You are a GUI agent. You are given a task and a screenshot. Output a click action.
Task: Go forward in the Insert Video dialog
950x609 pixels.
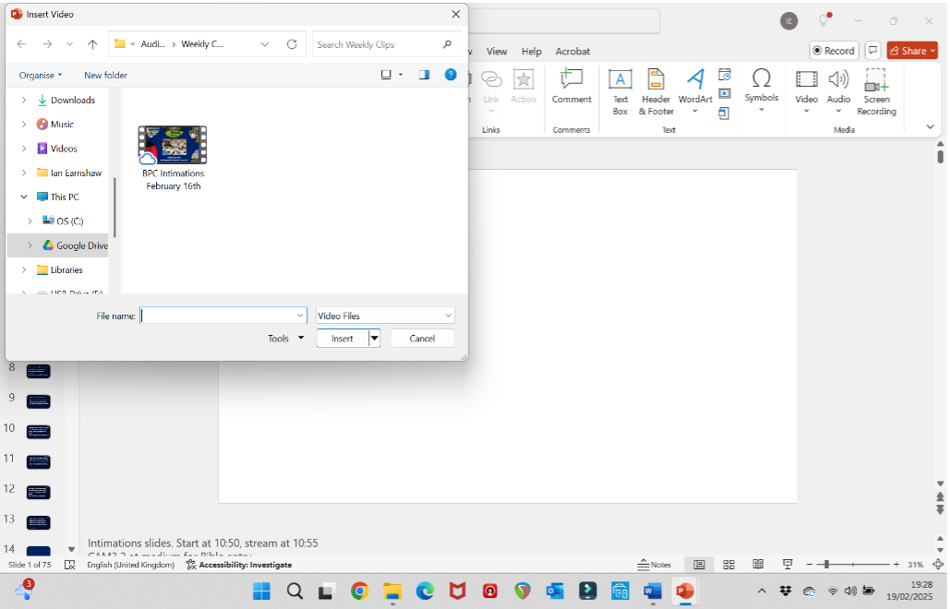coord(47,43)
